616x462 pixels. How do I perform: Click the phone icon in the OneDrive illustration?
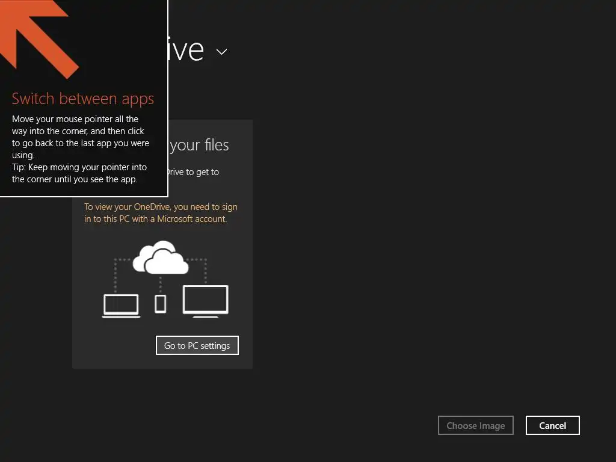(x=160, y=304)
